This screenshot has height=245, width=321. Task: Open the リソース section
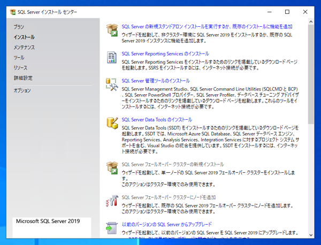[20, 68]
